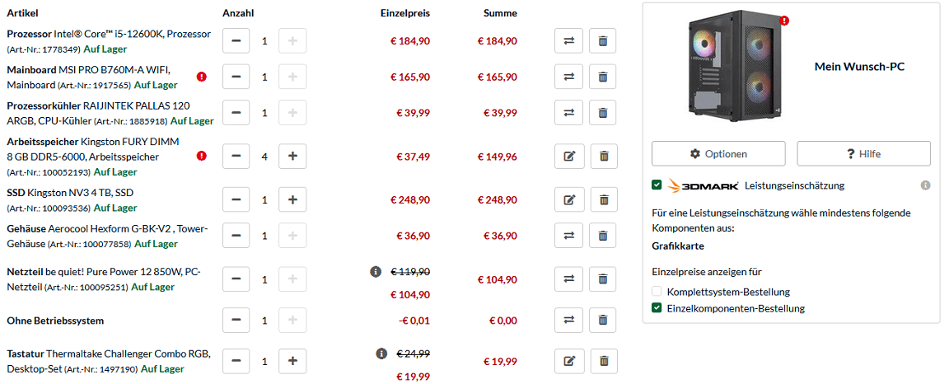Swap the Mainboard component using exchange icon
The width and height of the screenshot is (949, 384).
pyautogui.click(x=568, y=77)
